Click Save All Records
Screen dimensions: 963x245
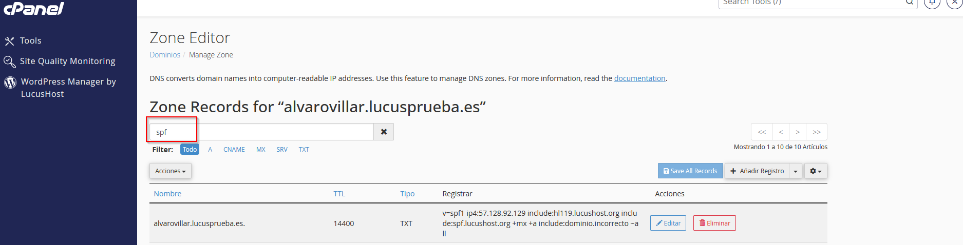click(690, 171)
